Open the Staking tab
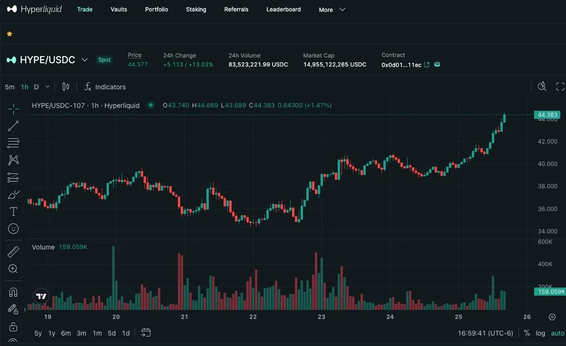This screenshot has height=346, width=566. coord(196,10)
